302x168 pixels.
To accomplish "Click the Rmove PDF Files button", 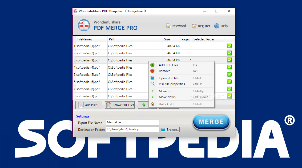I will pyautogui.click(x=120, y=105).
